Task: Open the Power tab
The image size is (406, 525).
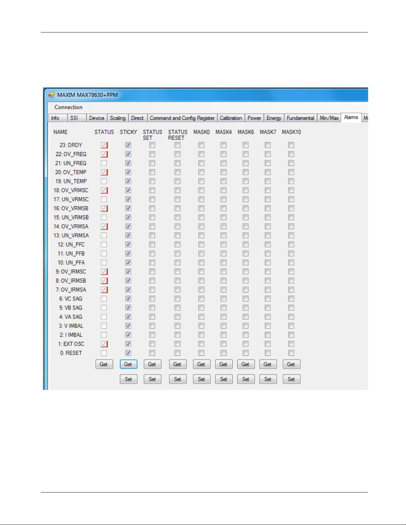Action: point(255,118)
